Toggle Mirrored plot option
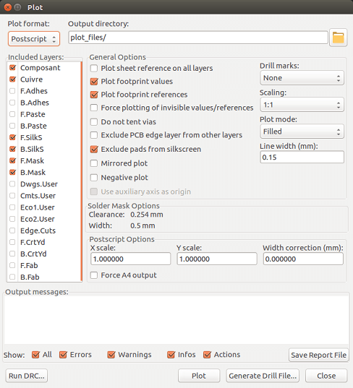The image size is (353, 388). pos(94,163)
